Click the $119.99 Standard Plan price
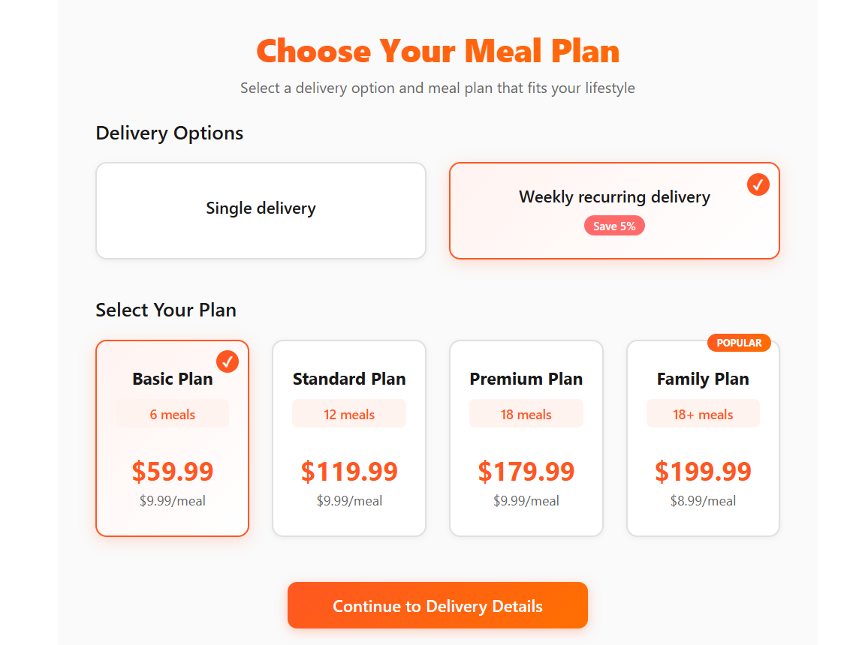The height and width of the screenshot is (645, 844). (349, 472)
